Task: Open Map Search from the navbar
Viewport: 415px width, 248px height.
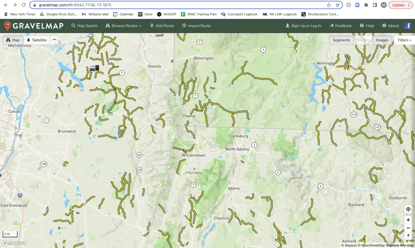Action: click(85, 25)
